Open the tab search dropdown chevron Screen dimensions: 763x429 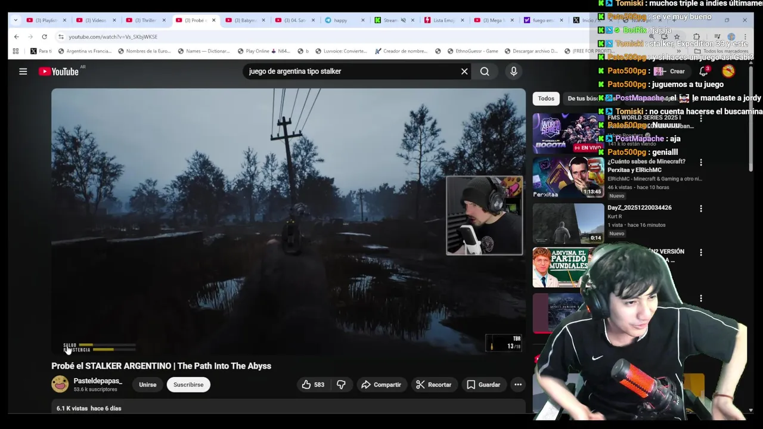15,20
